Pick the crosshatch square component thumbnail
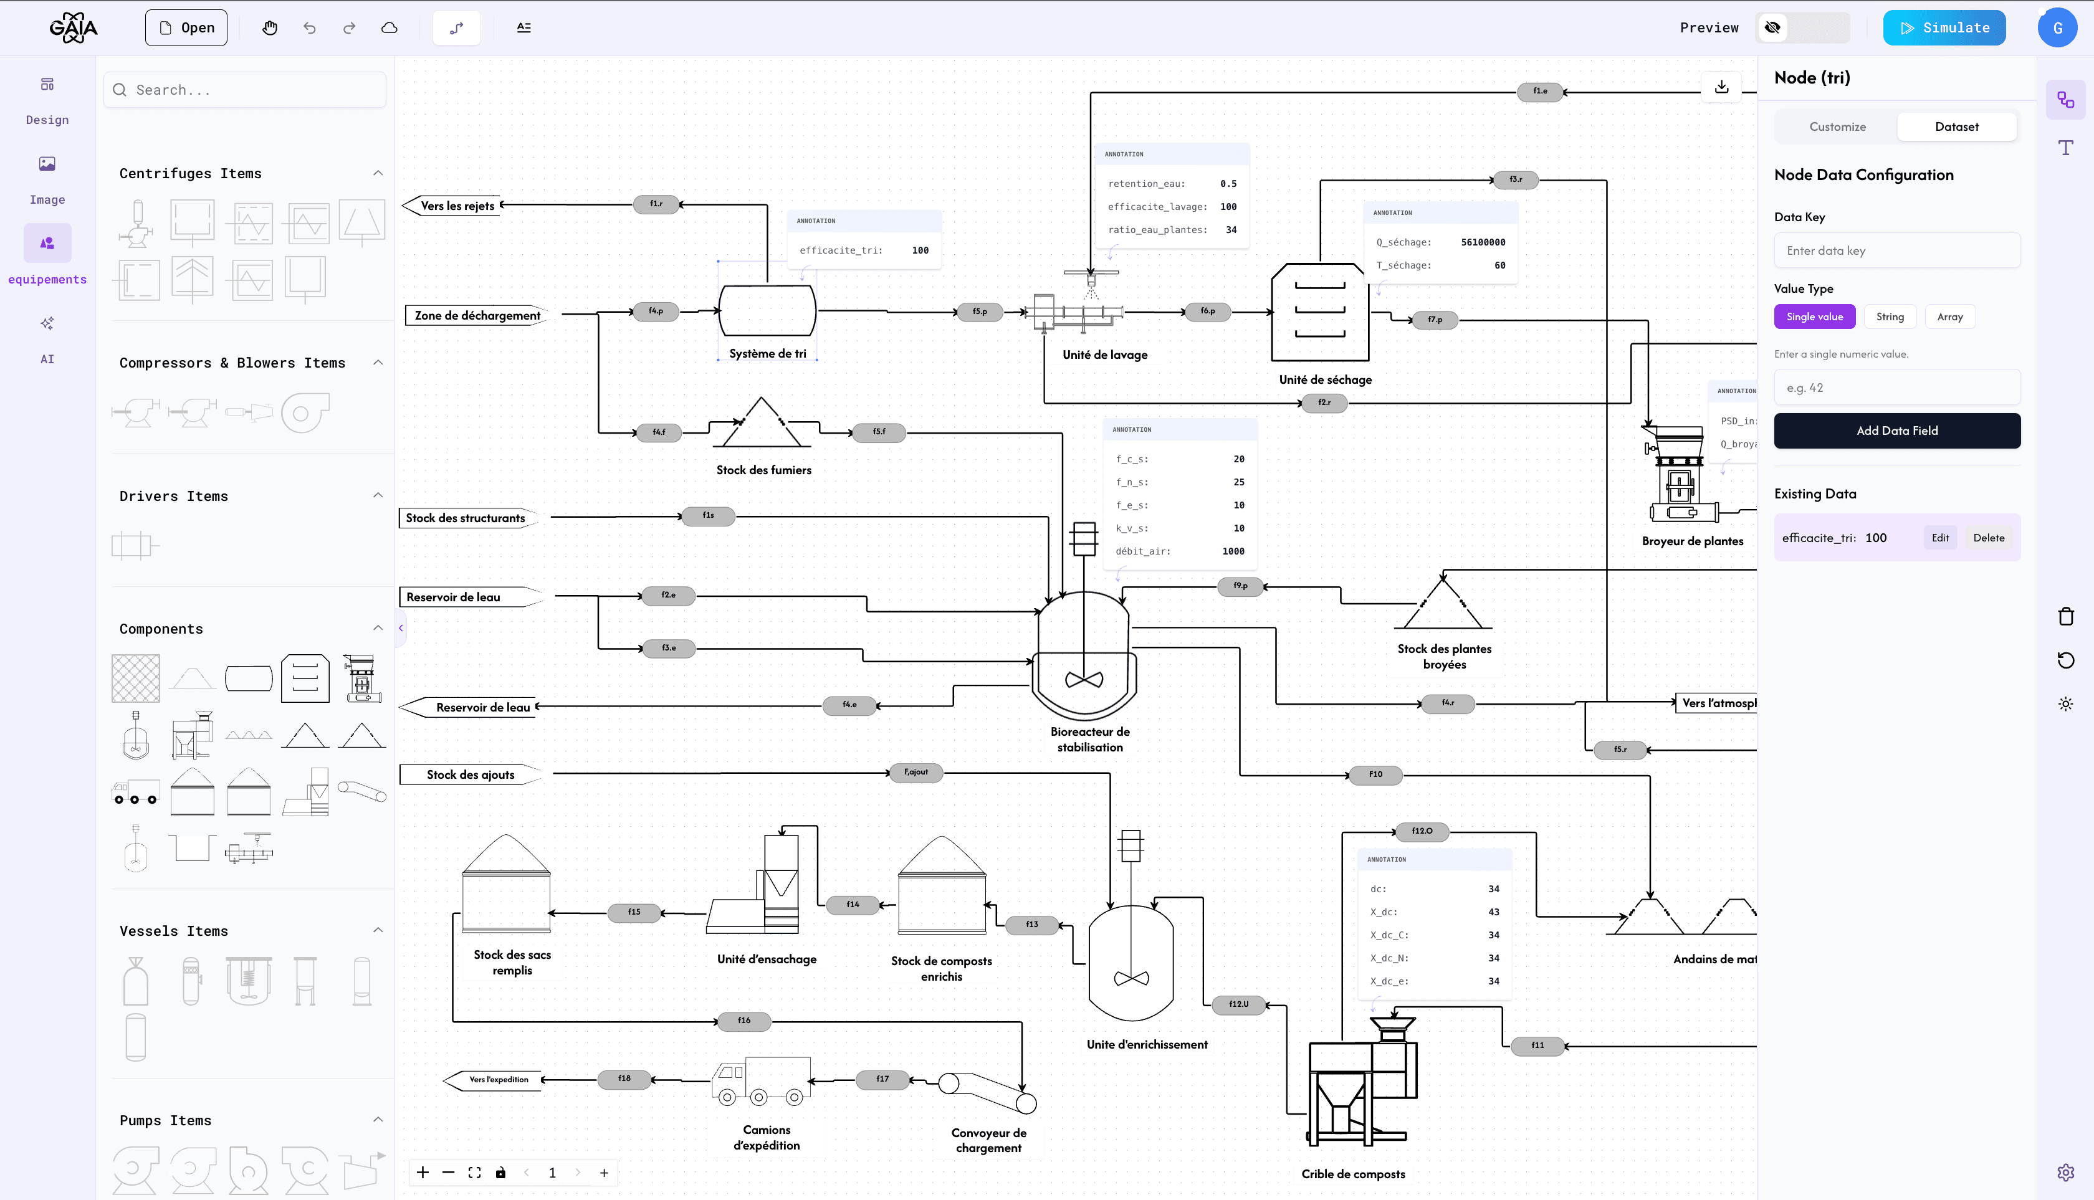 coord(136,679)
